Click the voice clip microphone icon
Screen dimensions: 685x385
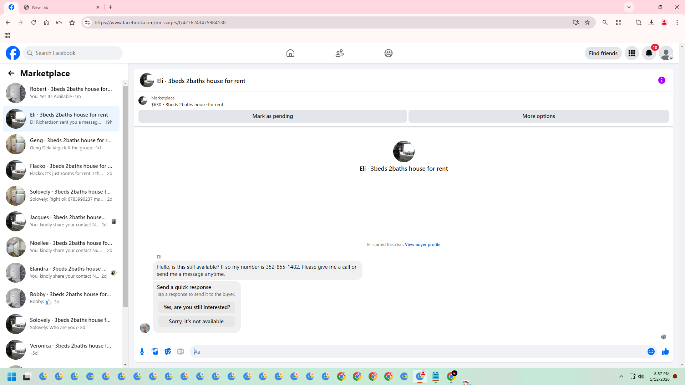pyautogui.click(x=142, y=351)
